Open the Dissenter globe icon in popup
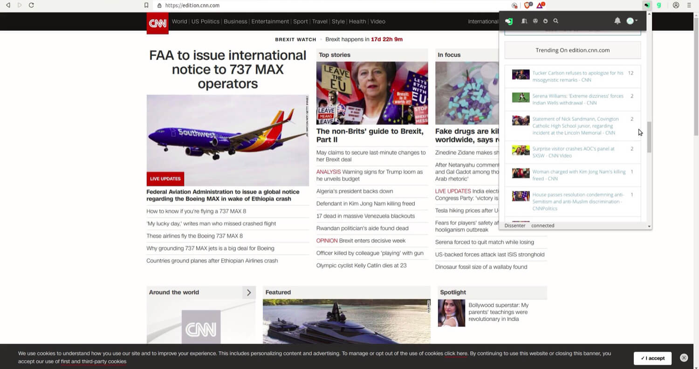 [535, 21]
